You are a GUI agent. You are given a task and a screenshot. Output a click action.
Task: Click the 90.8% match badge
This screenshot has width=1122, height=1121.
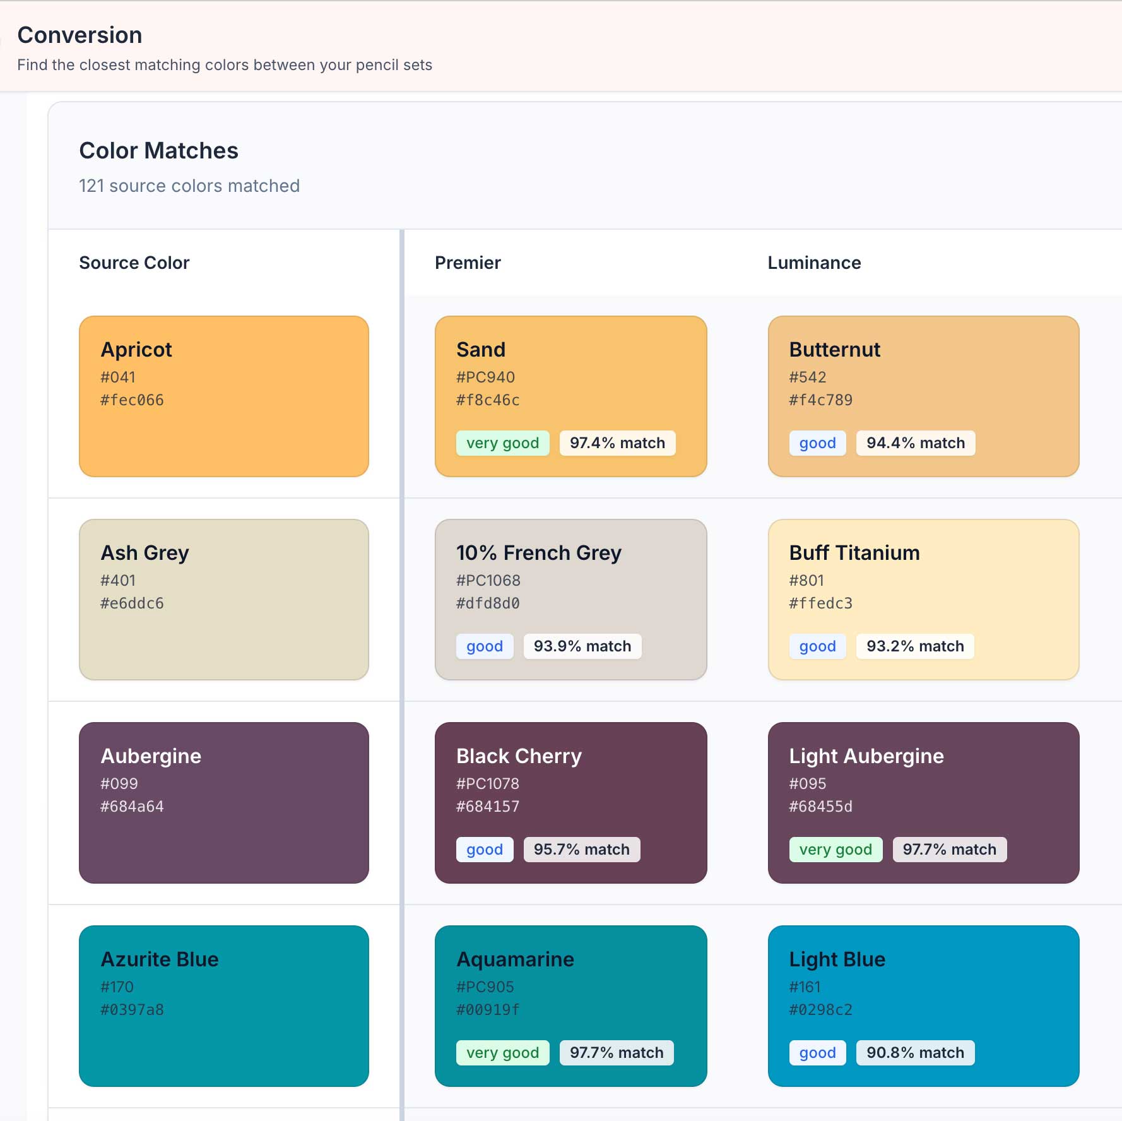point(915,1053)
